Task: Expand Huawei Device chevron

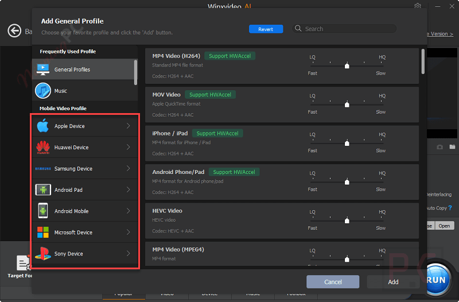Action: 128,148
